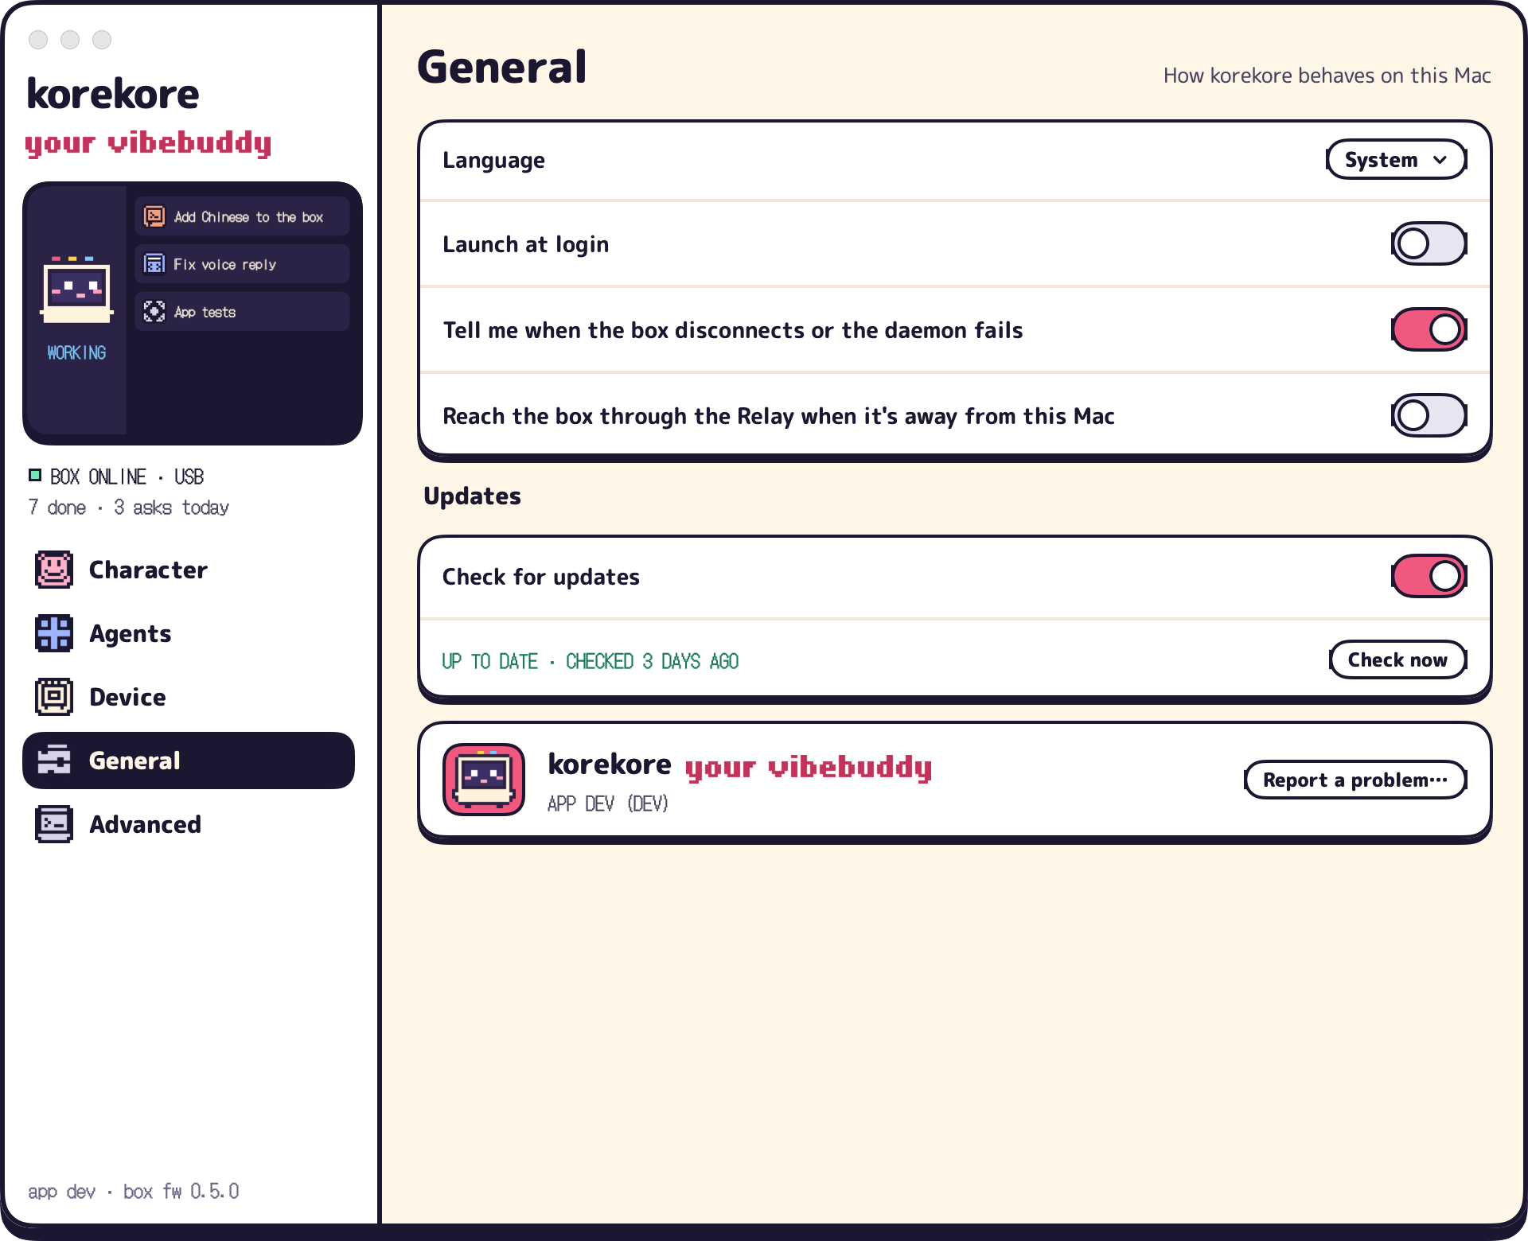Open the Character section

189,570
